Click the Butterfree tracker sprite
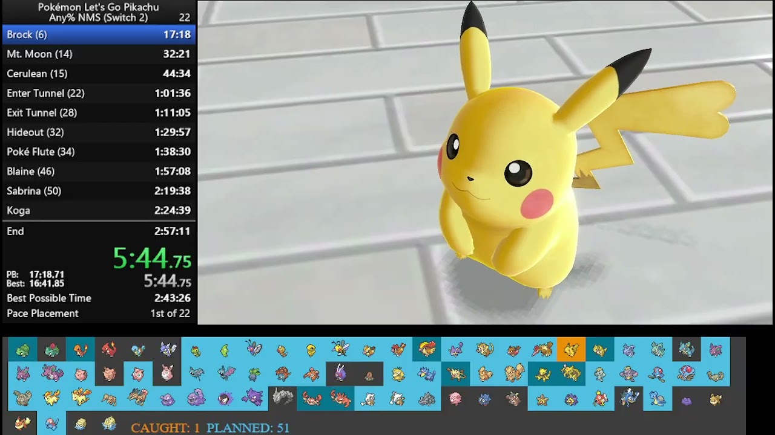 coord(254,349)
